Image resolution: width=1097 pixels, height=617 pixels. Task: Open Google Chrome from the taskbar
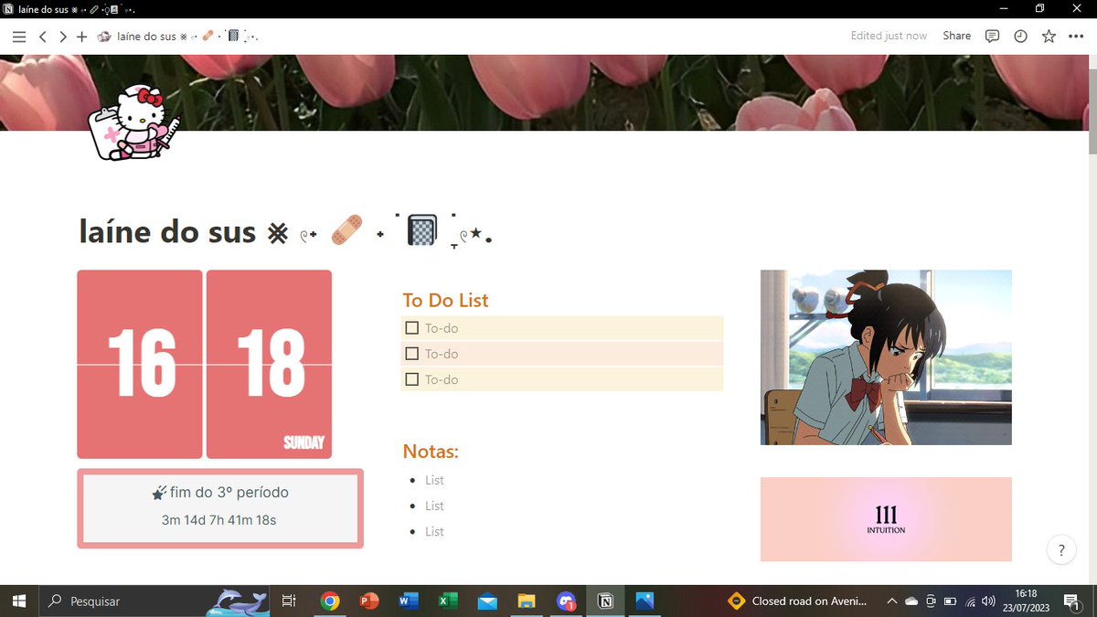pyautogui.click(x=330, y=601)
